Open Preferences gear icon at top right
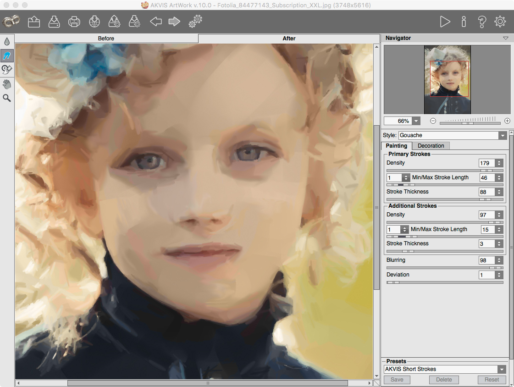The width and height of the screenshot is (514, 387). click(500, 22)
